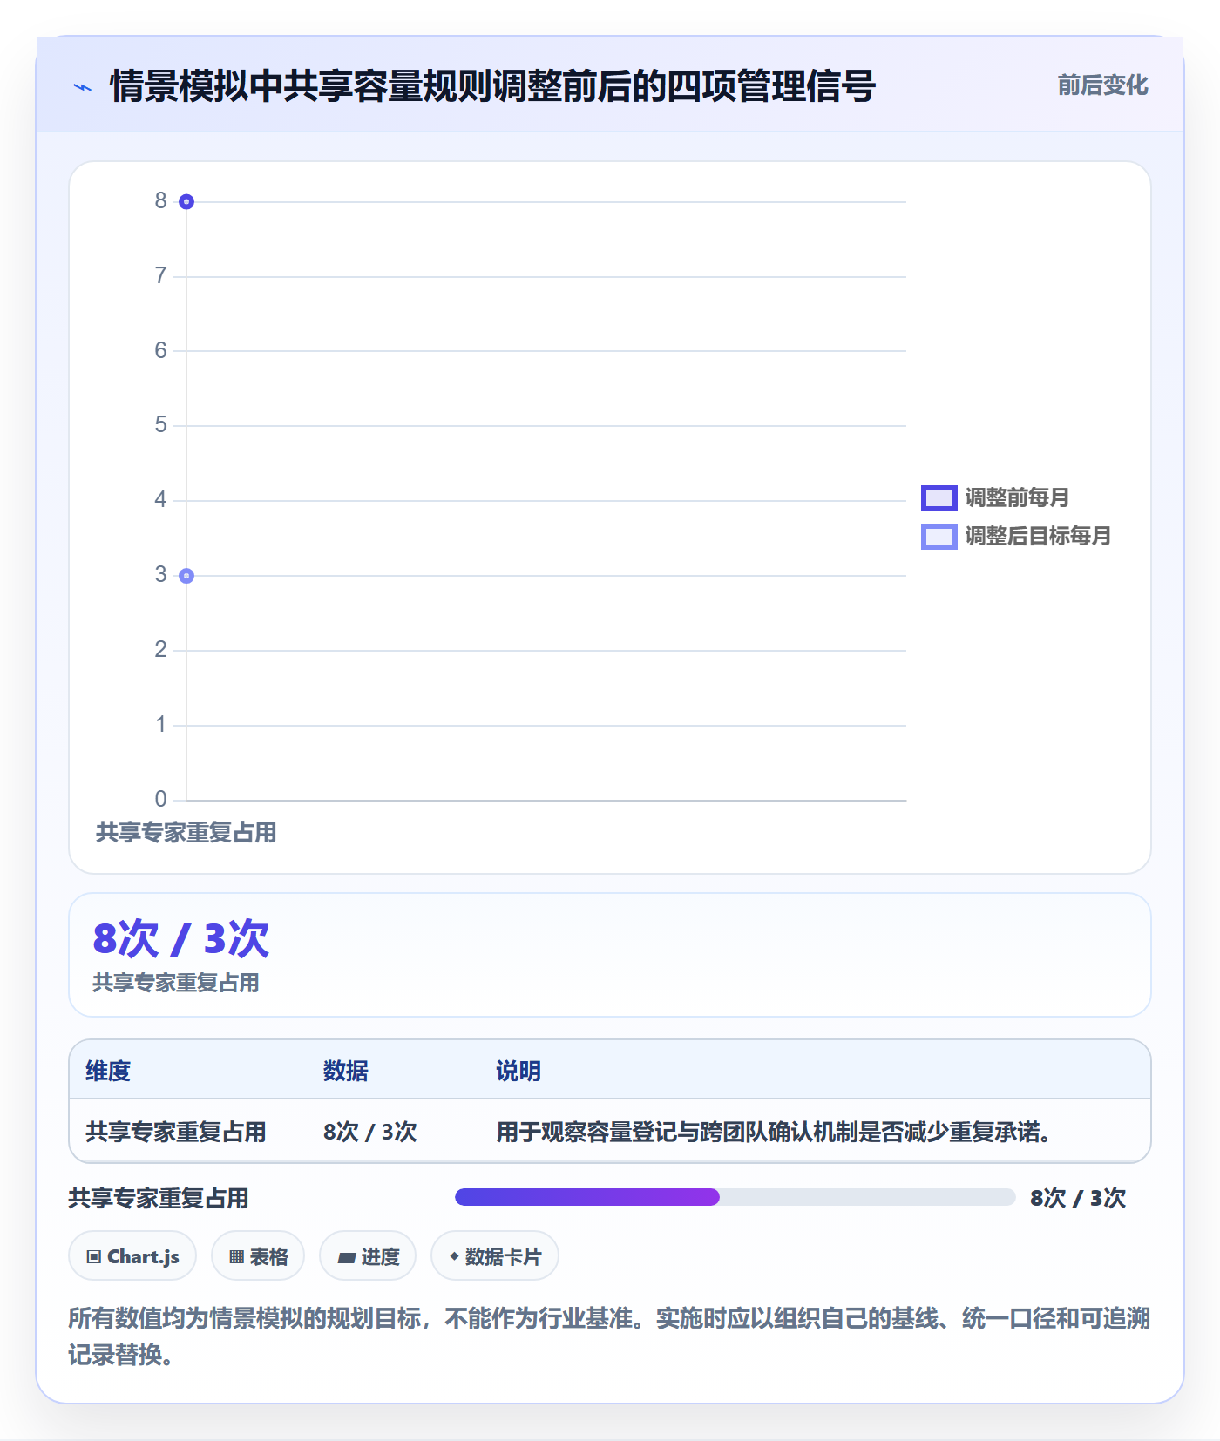Click the 共享专家重复占用 label under card value
The image size is (1220, 1441).
(x=176, y=983)
